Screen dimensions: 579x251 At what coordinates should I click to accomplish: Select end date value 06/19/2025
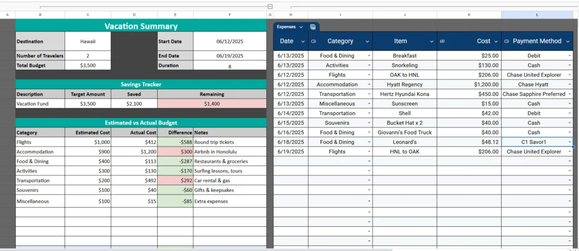click(230, 56)
